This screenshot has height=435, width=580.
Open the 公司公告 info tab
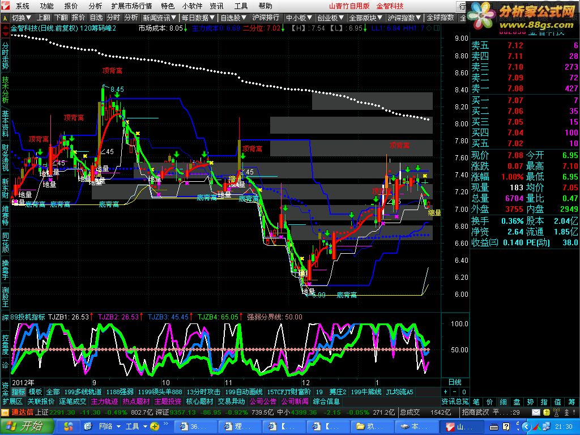pyautogui.click(x=263, y=402)
